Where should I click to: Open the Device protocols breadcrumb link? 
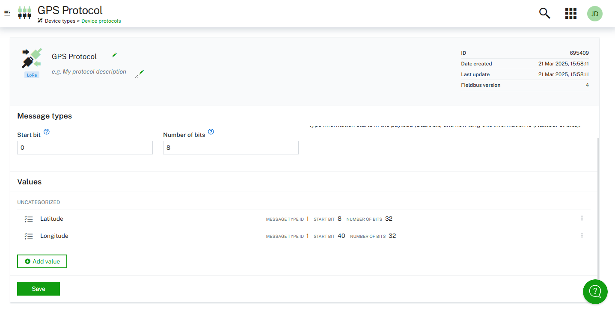tap(101, 21)
